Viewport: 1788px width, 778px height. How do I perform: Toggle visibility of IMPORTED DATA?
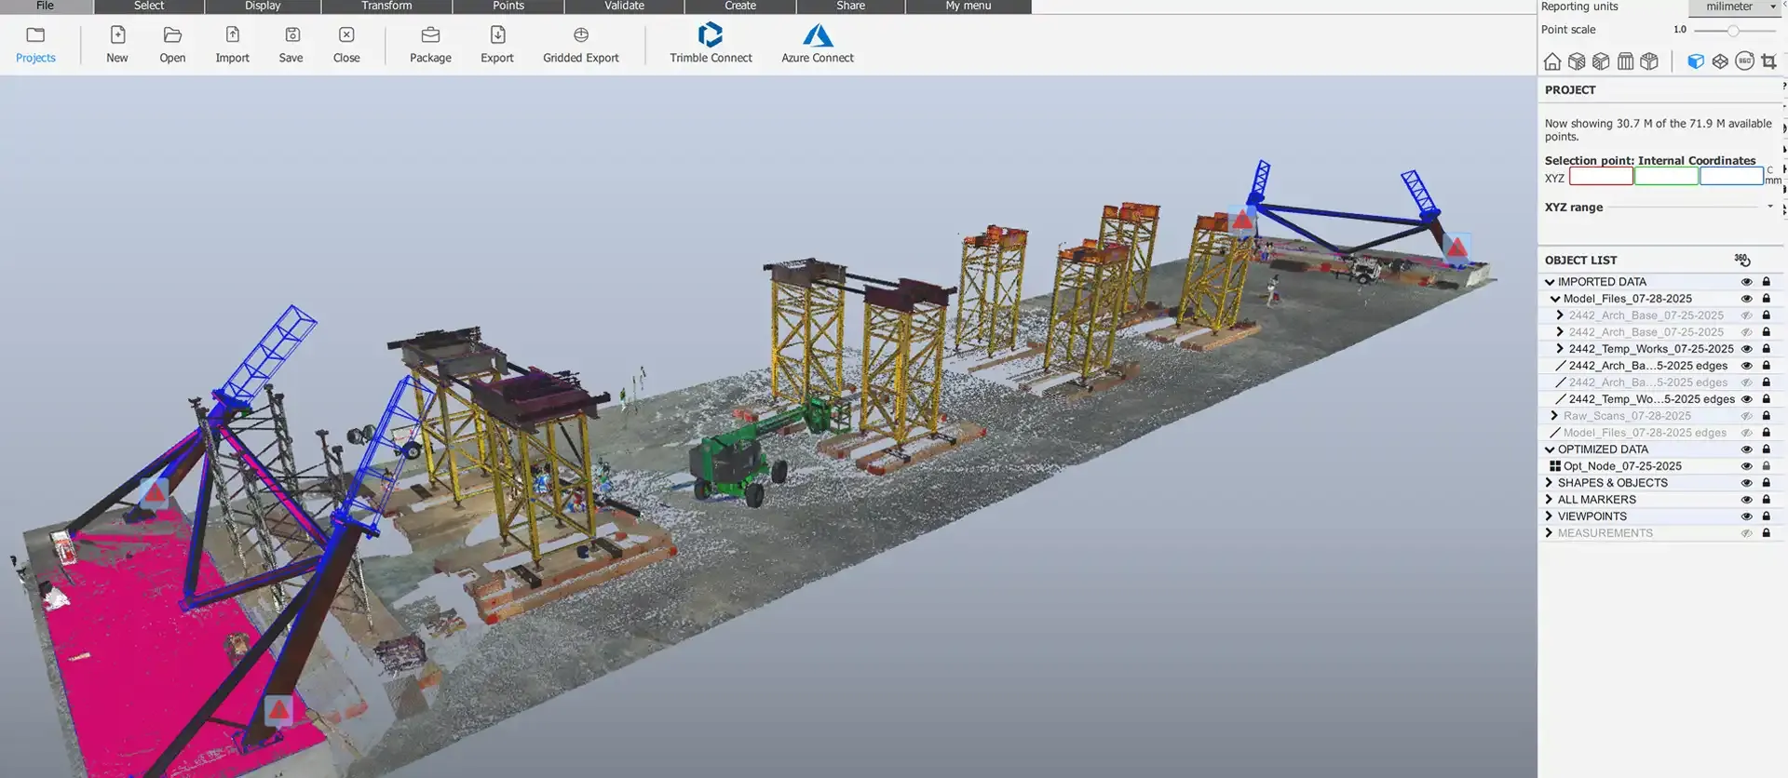1747,282
